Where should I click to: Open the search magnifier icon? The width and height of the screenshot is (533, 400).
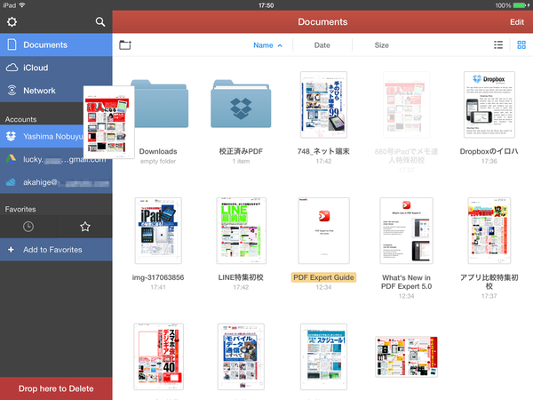click(x=99, y=22)
